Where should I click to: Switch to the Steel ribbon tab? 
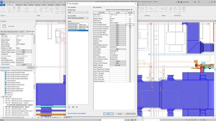(25, 5)
